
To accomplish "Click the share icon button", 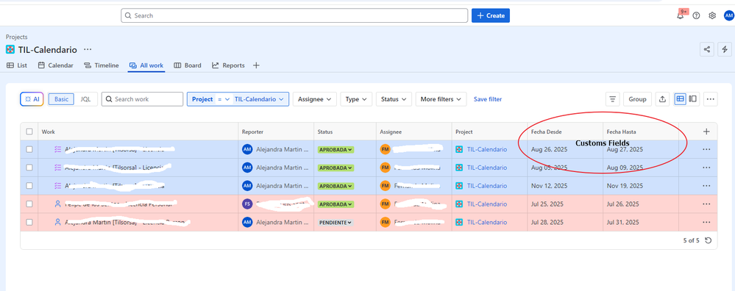I will pos(707,49).
